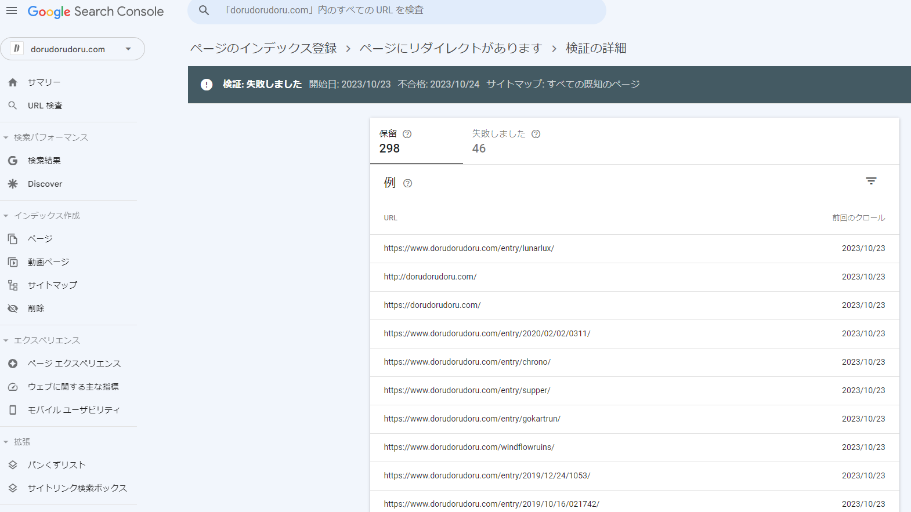Click the gauge icon for ウェブに関する主な指標

tap(13, 387)
